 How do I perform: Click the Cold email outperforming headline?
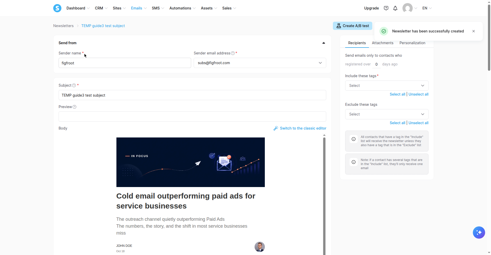[x=186, y=201]
